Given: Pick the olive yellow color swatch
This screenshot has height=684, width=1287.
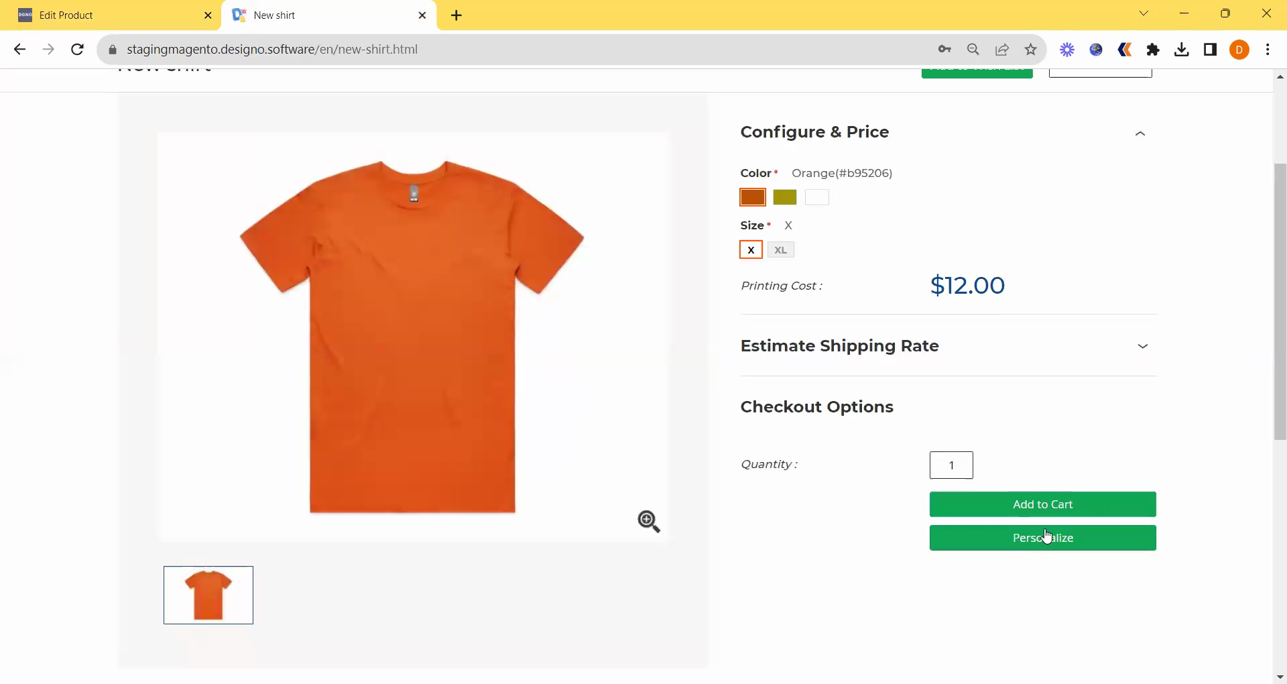Looking at the screenshot, I should pyautogui.click(x=784, y=197).
